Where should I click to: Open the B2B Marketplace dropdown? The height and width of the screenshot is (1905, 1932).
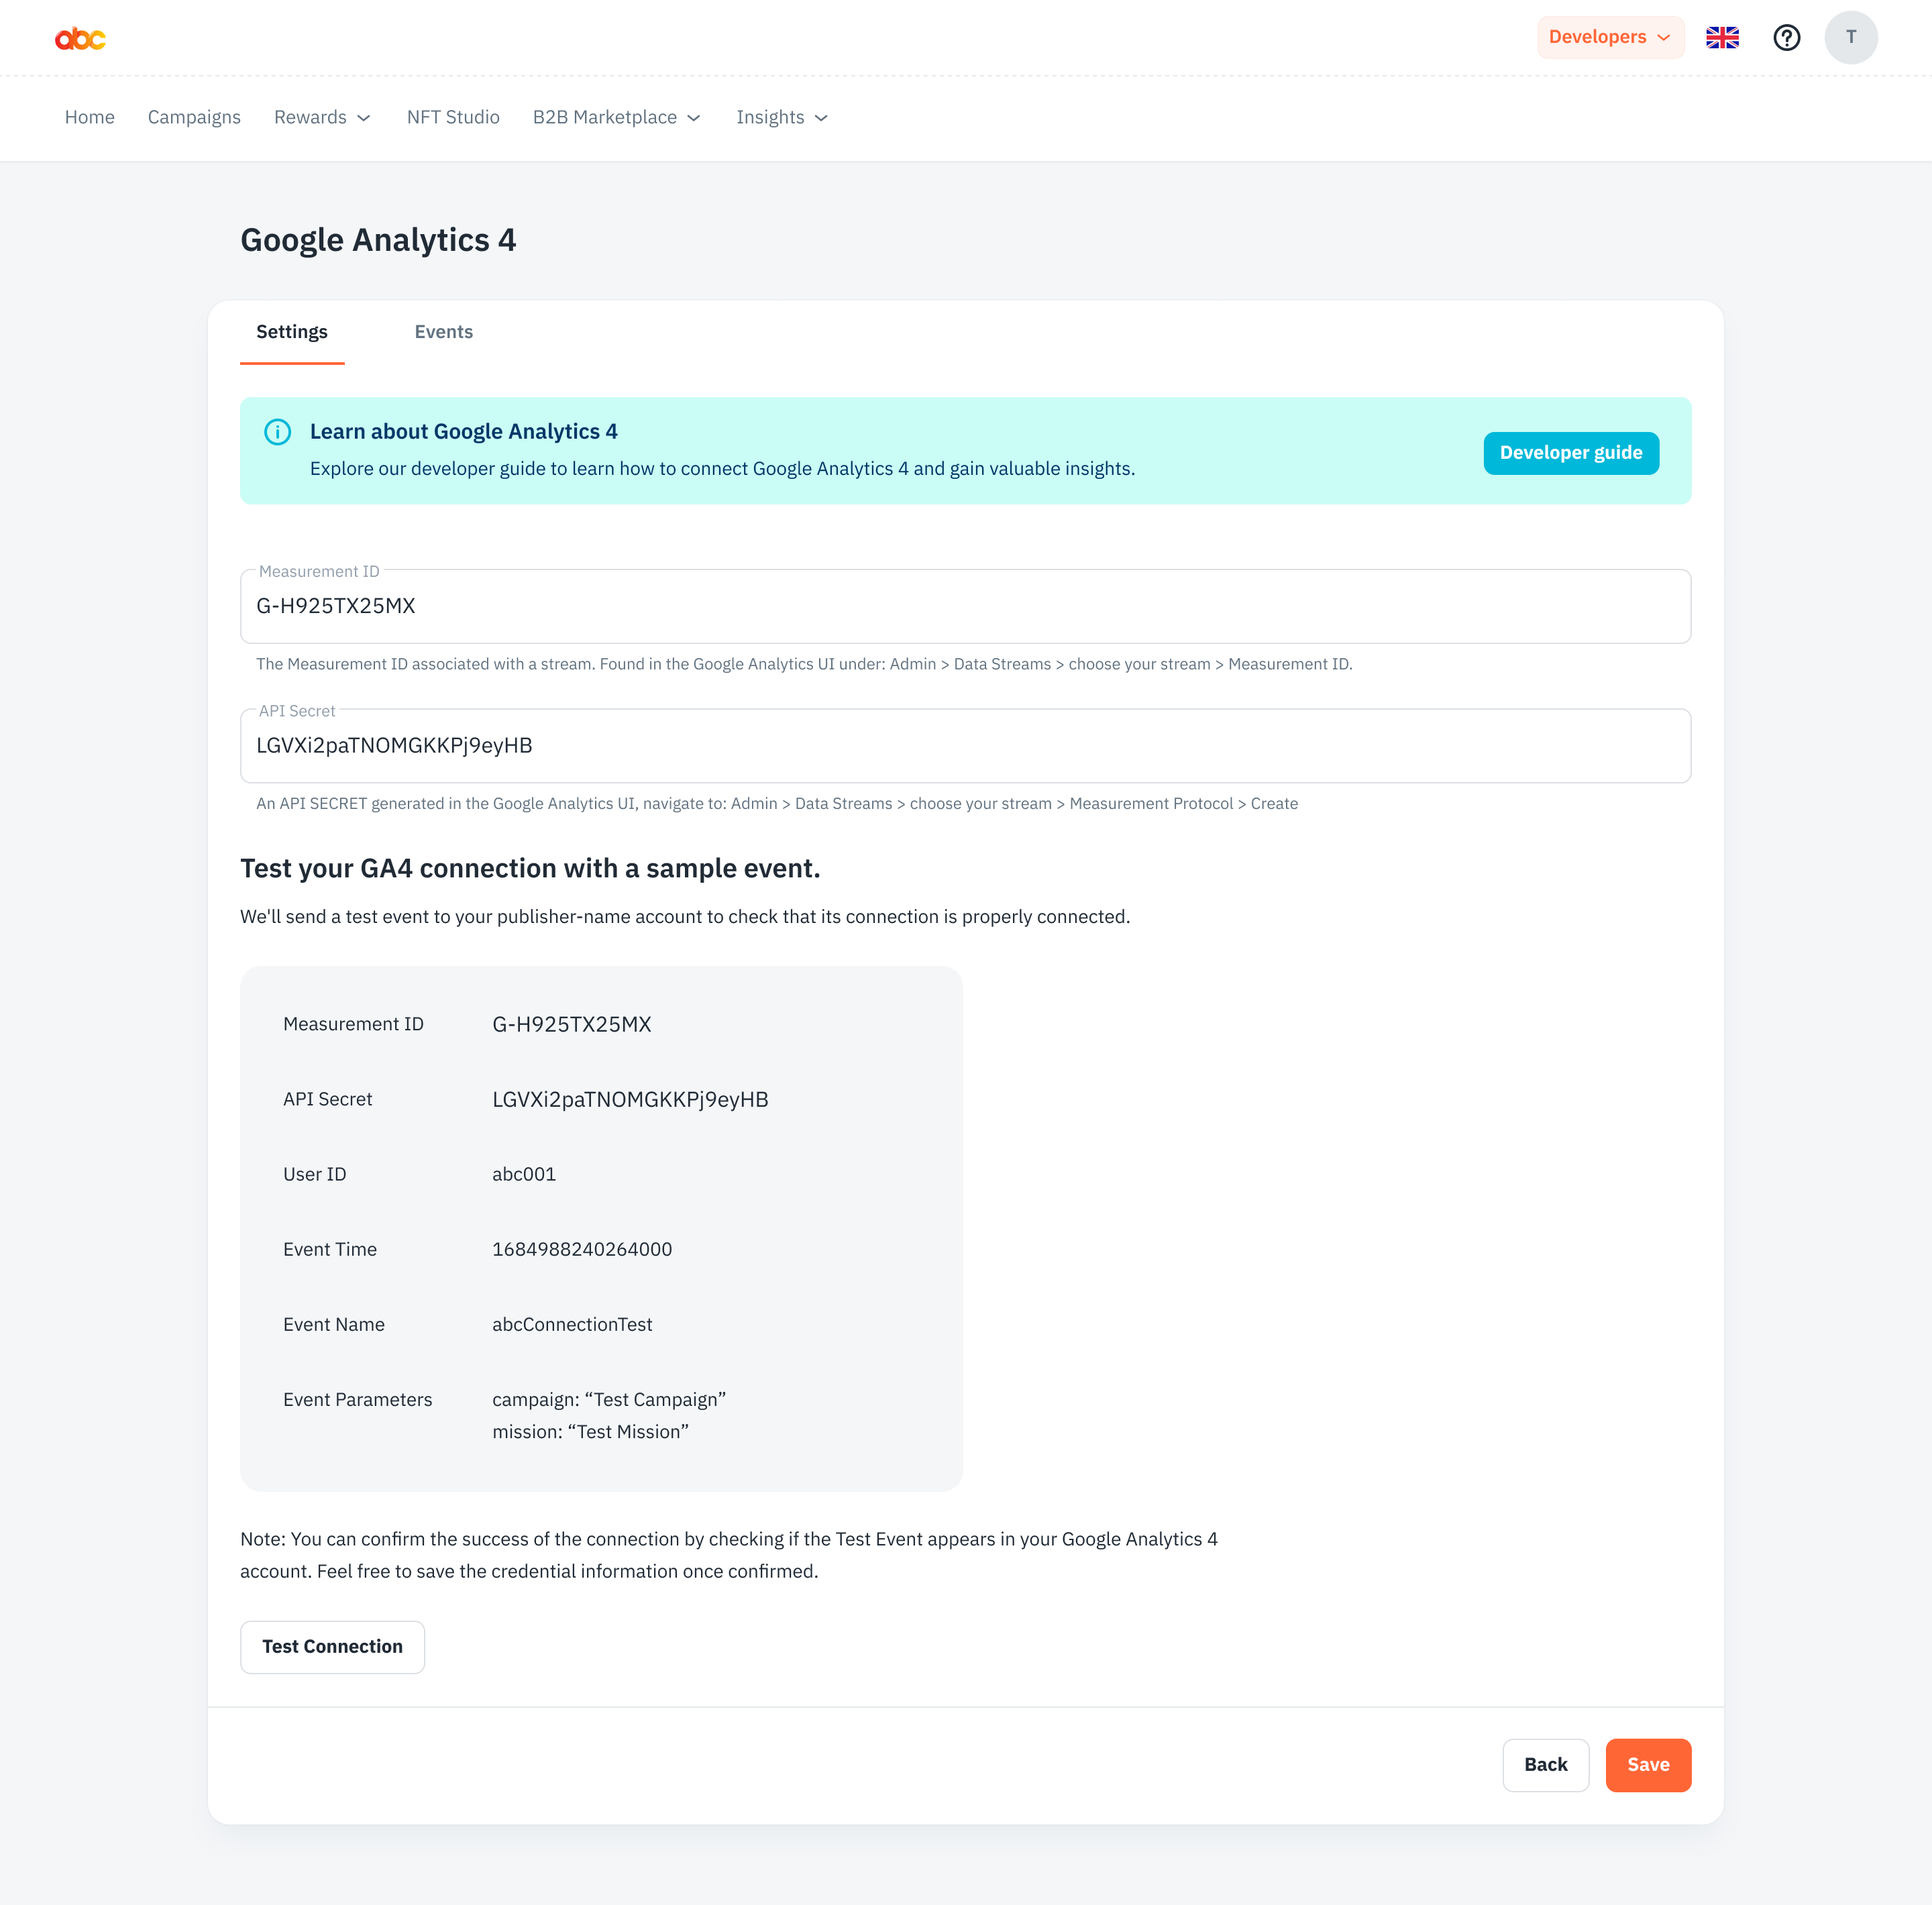(x=616, y=118)
